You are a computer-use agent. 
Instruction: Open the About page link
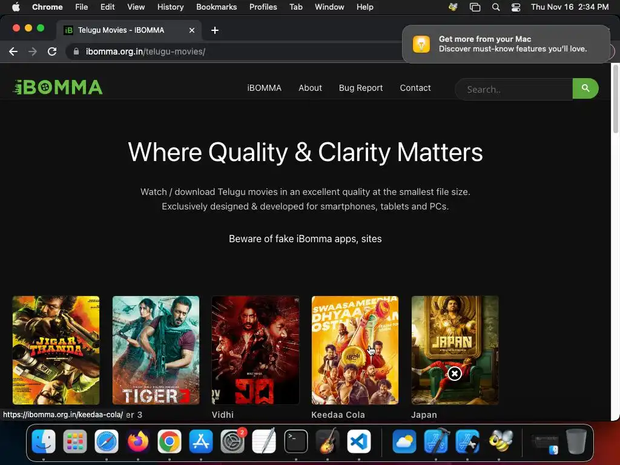310,88
